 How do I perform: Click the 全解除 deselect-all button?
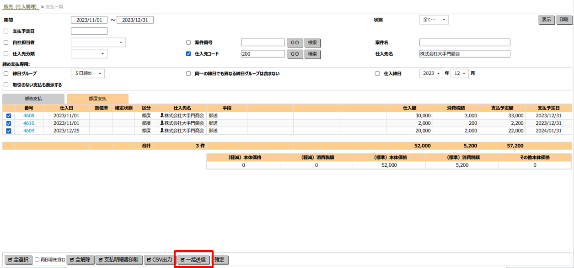[x=80, y=260]
